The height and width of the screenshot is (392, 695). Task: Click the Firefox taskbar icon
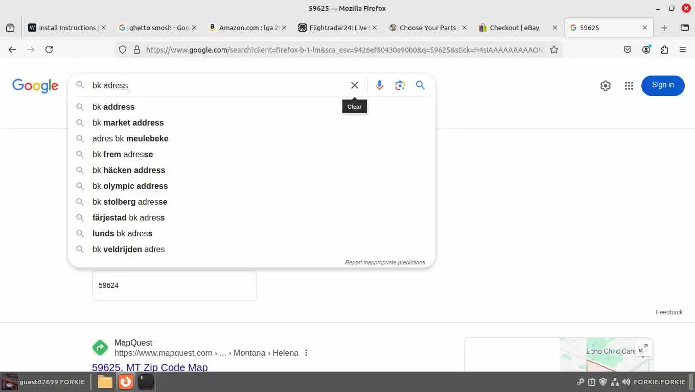[x=126, y=381]
